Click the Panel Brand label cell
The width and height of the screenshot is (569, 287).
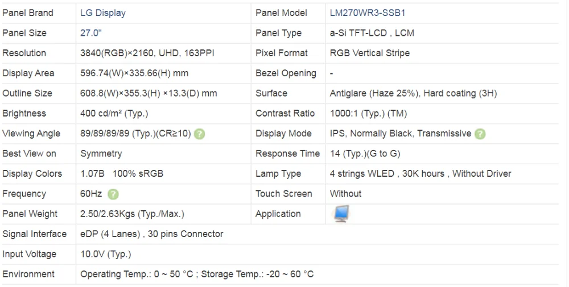click(28, 13)
